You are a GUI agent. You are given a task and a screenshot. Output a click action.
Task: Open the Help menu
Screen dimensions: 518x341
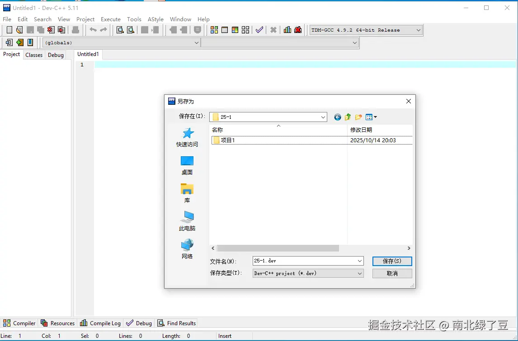tap(203, 19)
